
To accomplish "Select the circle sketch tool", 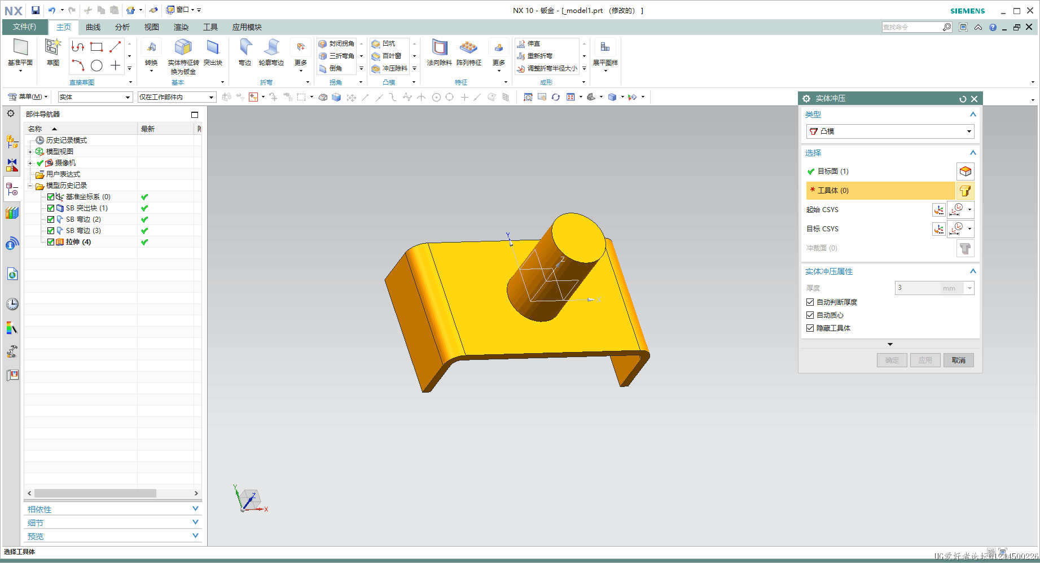I will 96,65.
